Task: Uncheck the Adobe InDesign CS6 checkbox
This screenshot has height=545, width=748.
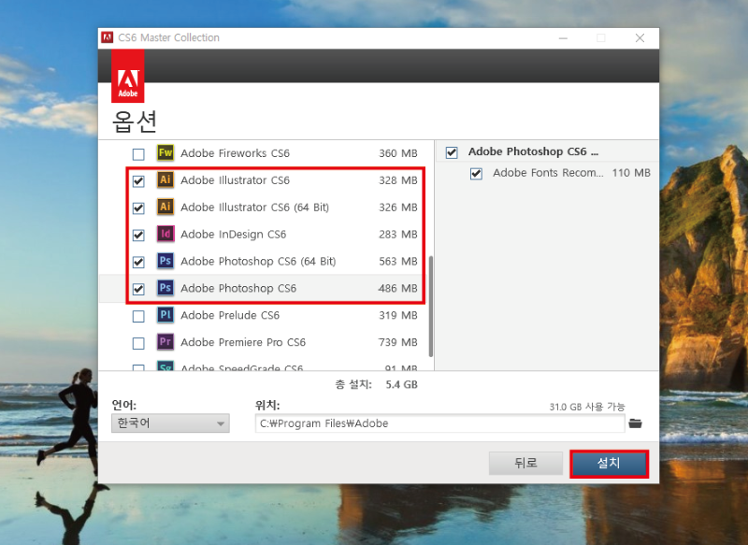Action: (138, 235)
